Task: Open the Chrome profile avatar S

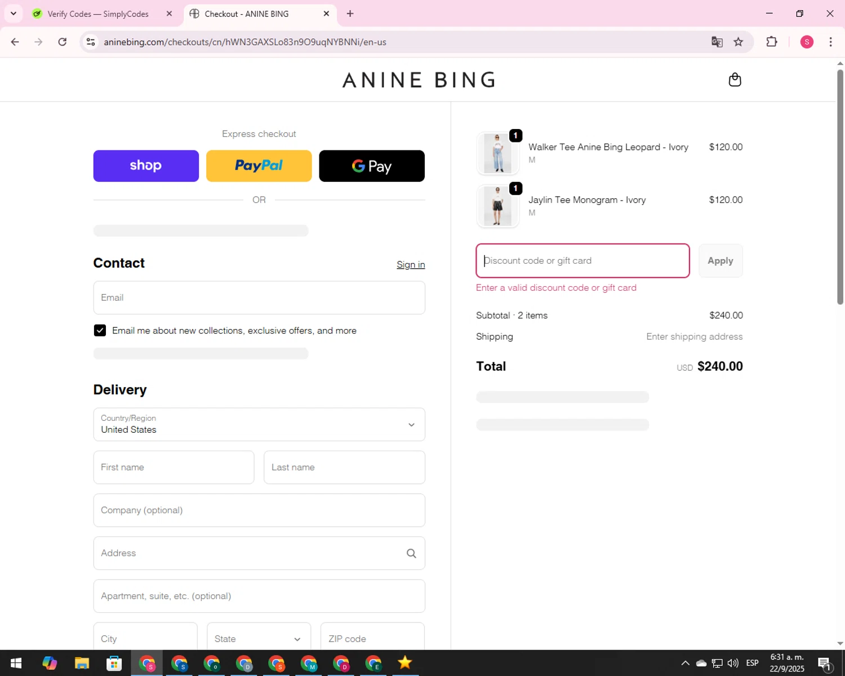Action: (807, 42)
